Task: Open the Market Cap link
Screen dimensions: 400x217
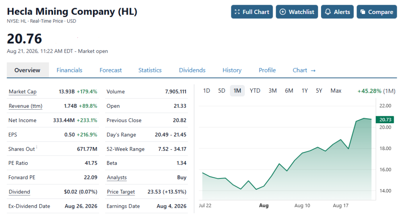Action: pos(22,91)
